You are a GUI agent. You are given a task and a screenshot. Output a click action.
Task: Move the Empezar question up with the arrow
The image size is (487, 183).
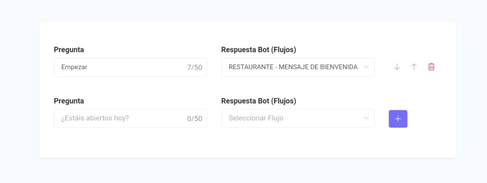click(x=414, y=67)
